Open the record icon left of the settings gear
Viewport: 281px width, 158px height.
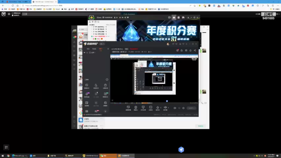point(175,108)
